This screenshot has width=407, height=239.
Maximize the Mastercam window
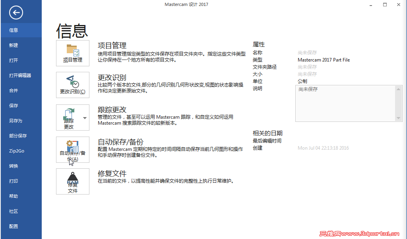(385, 5)
